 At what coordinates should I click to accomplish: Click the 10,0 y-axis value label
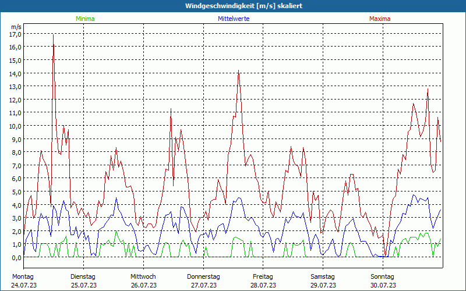pos(16,126)
